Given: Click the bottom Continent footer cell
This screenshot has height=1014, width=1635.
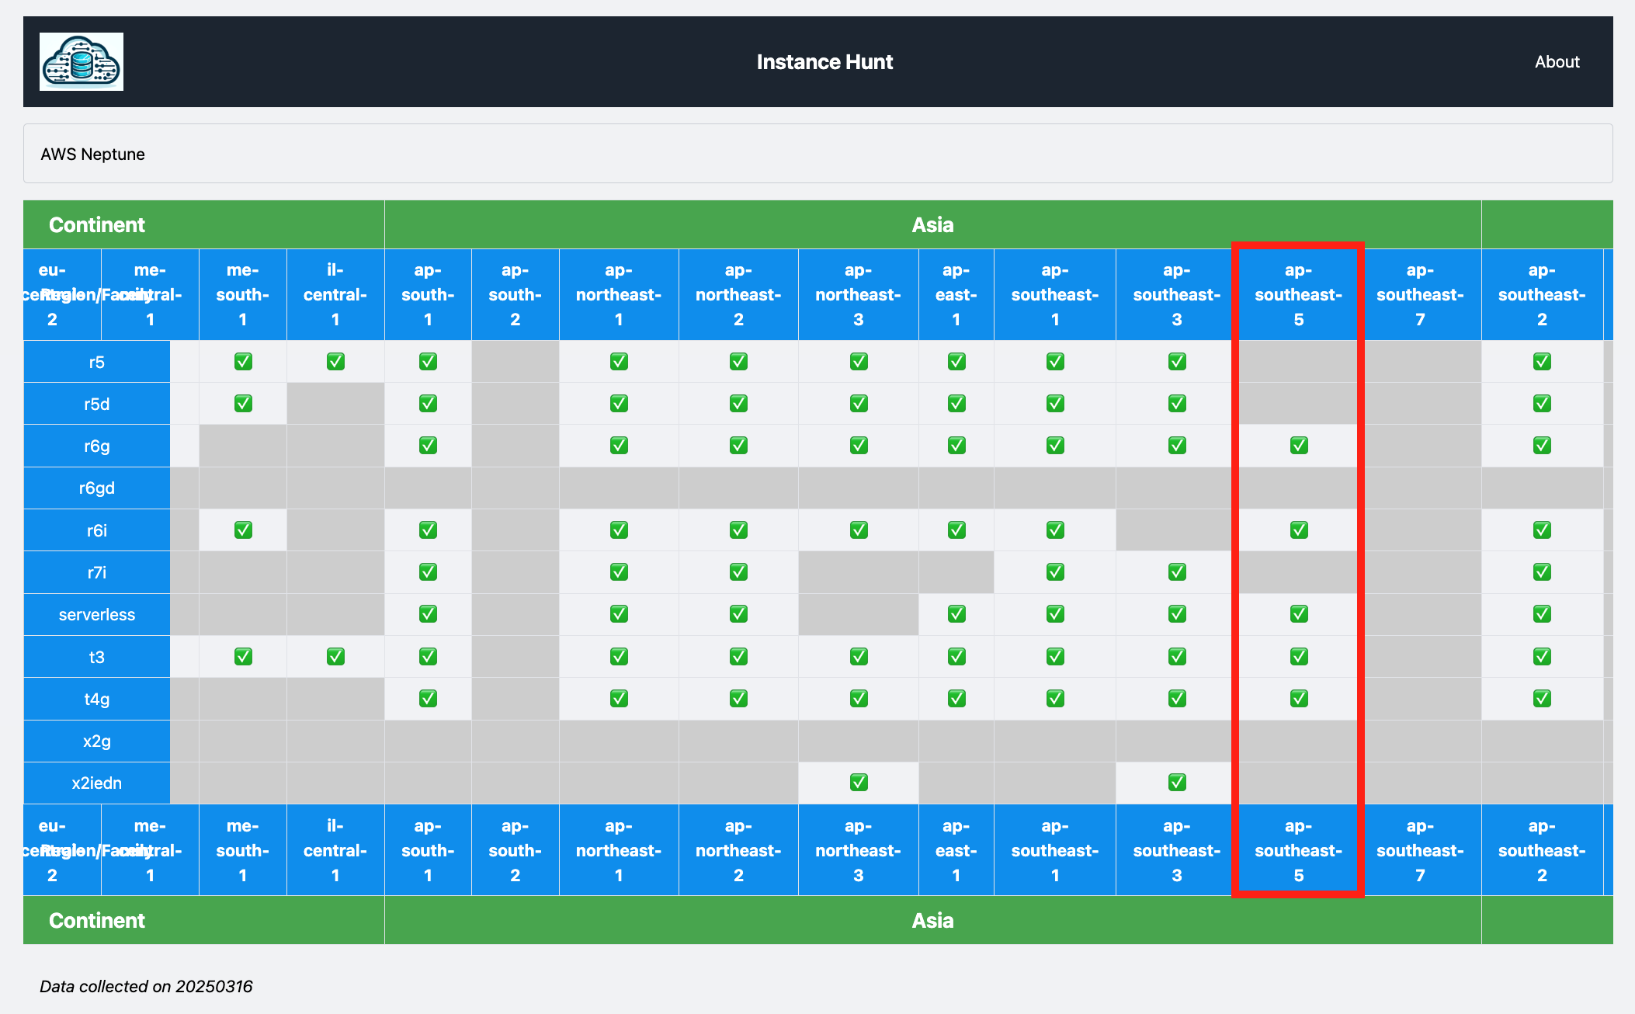Looking at the screenshot, I should point(204,920).
